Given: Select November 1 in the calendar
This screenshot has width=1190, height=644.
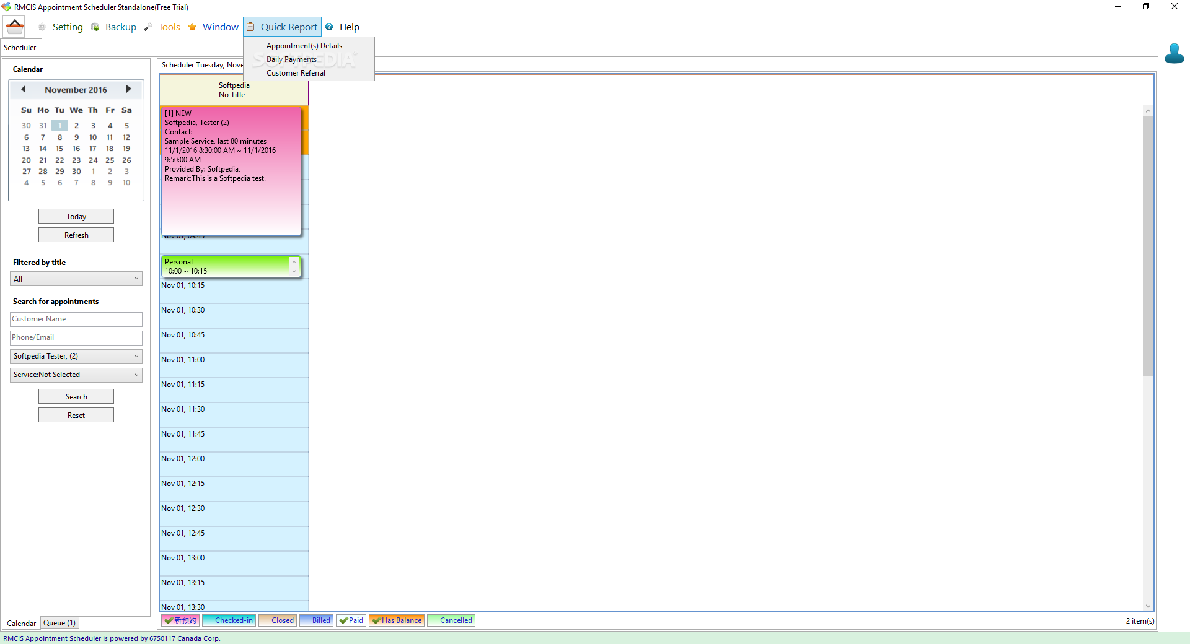Looking at the screenshot, I should (59, 126).
